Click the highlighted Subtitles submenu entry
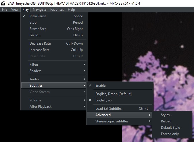 coord(54,86)
